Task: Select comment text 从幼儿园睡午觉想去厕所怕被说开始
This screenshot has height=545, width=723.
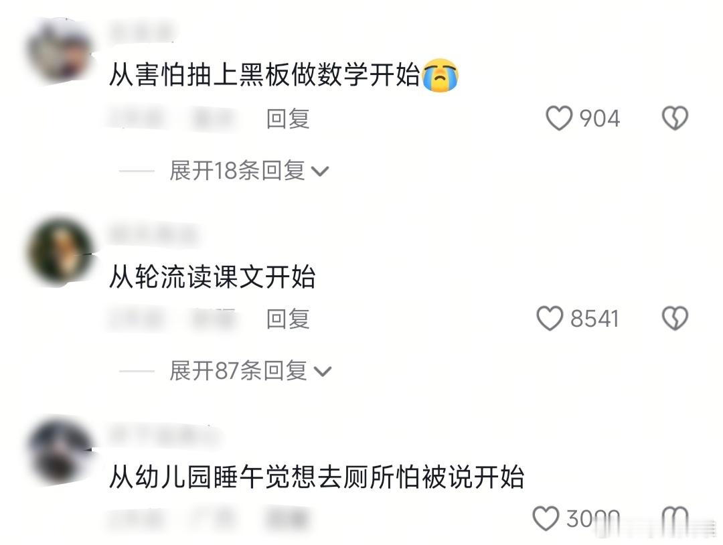Action: click(x=317, y=477)
